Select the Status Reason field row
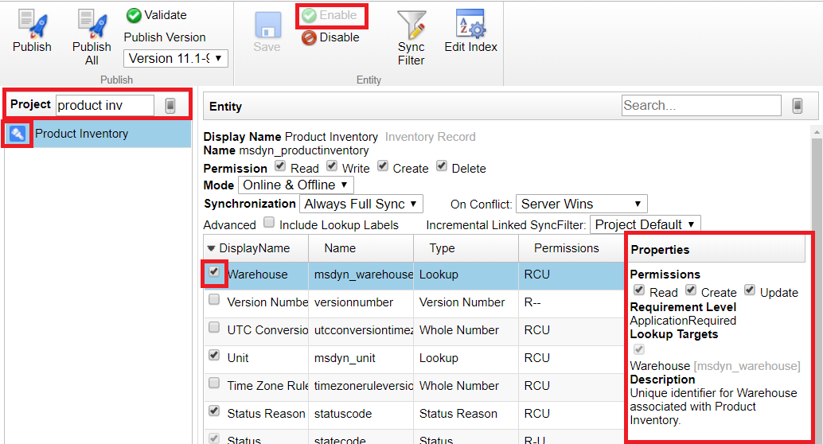This screenshot has width=823, height=444. (266, 414)
